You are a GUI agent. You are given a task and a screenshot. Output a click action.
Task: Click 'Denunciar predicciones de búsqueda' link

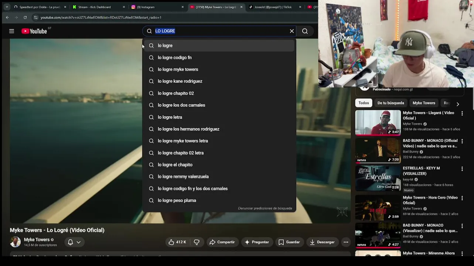[265, 208]
